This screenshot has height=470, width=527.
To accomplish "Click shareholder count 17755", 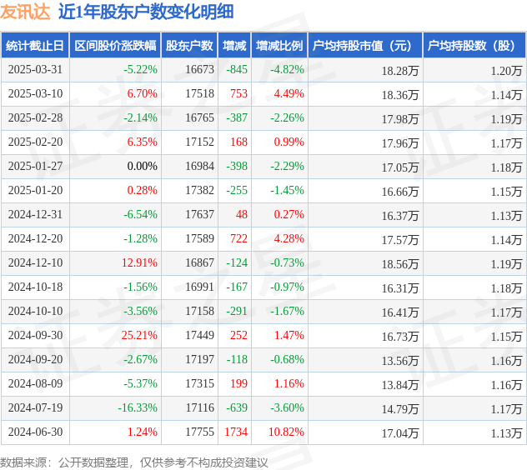I will (x=199, y=432).
